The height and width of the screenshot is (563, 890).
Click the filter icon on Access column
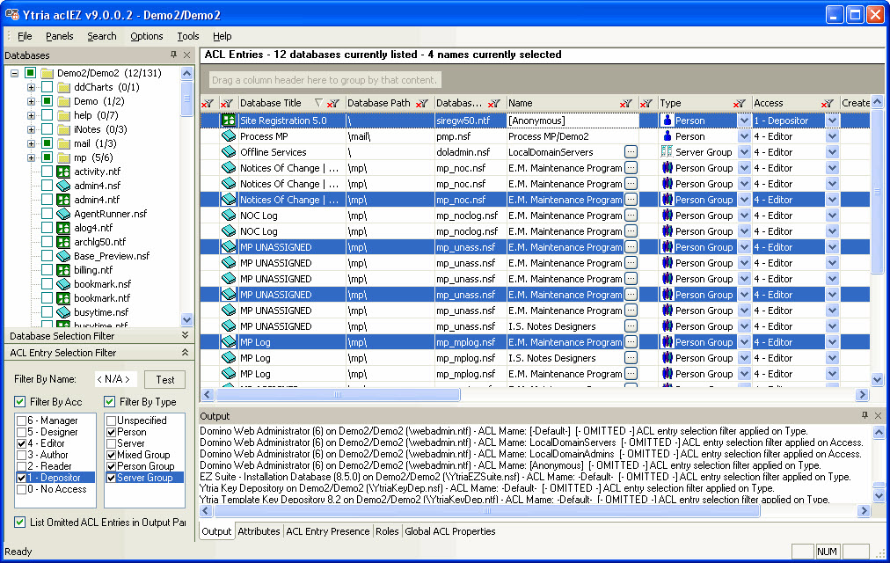coord(828,104)
